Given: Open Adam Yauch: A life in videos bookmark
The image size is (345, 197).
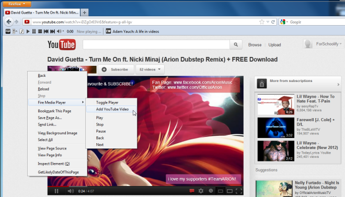Looking at the screenshot, I should (x=133, y=31).
